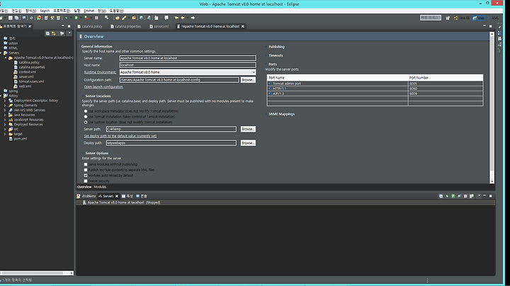Go forward with the white right arrow icon
Viewport: 510px width, 286px height.
coord(193,18)
